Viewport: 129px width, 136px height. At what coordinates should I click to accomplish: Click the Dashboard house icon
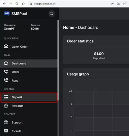click(6, 63)
